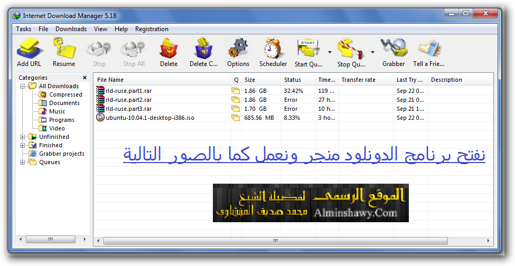Select the Video category

[57, 128]
